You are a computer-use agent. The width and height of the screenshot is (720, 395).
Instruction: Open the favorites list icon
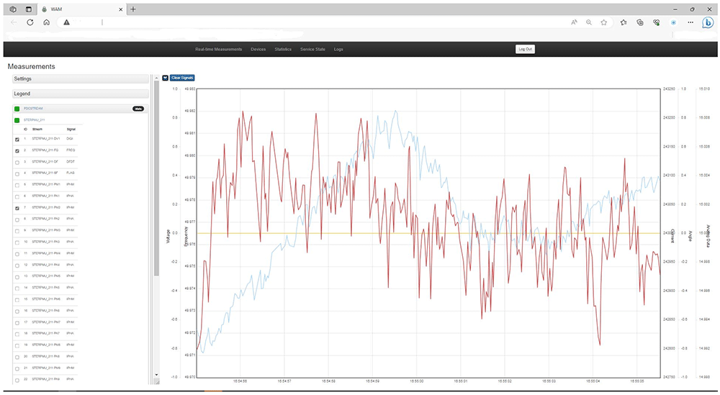624,22
